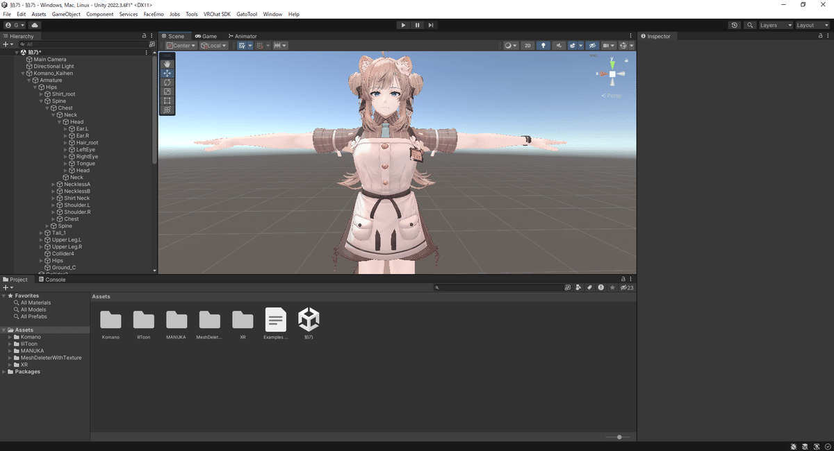Collapse the Komano_Kaihen object
The height and width of the screenshot is (451, 834).
(x=23, y=74)
